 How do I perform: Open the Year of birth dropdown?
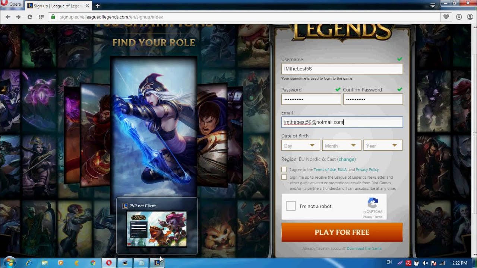click(383, 146)
